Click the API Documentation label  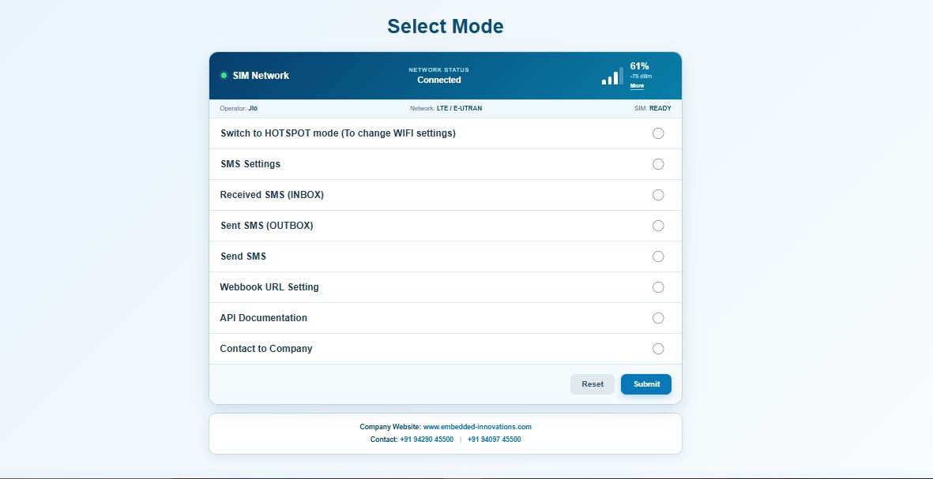coord(264,318)
